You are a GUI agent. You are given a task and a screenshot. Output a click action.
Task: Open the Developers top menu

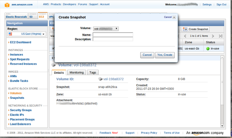coord(70,4)
